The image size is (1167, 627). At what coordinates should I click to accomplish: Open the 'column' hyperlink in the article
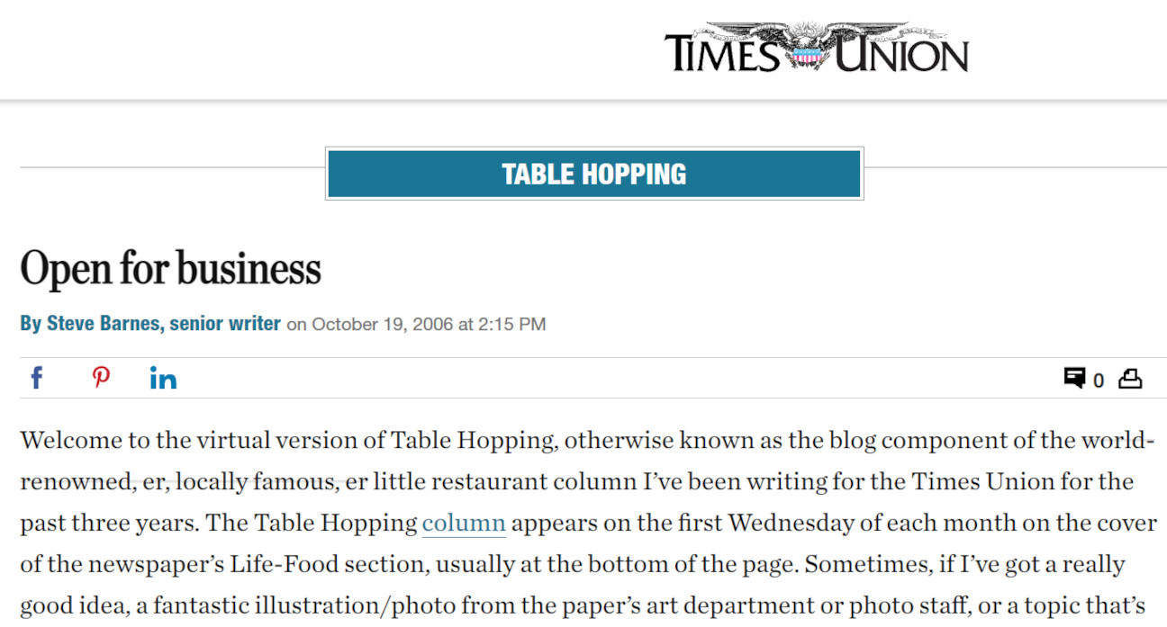click(464, 523)
